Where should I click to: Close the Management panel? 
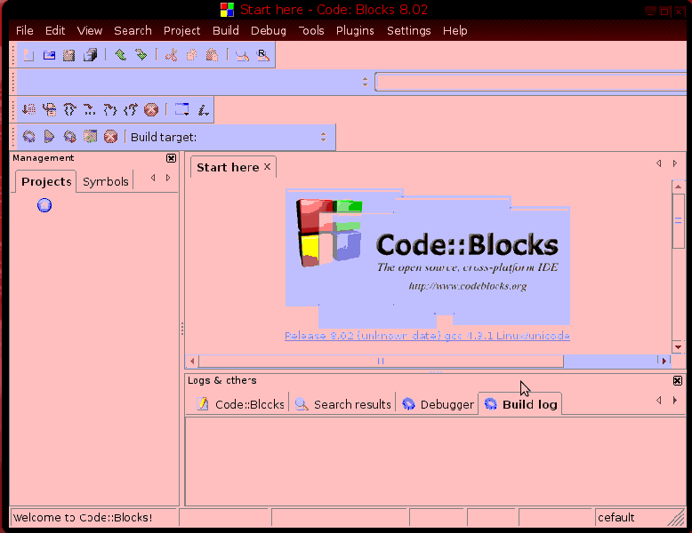tap(171, 158)
